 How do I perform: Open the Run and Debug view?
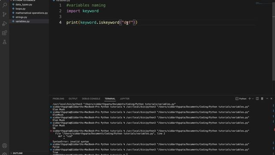[5, 24]
